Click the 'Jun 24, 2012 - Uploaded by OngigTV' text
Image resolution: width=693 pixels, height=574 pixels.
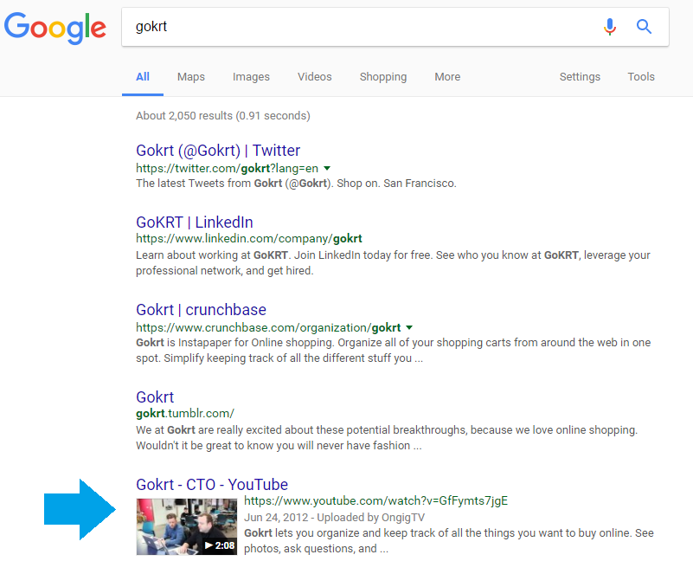coord(335,518)
